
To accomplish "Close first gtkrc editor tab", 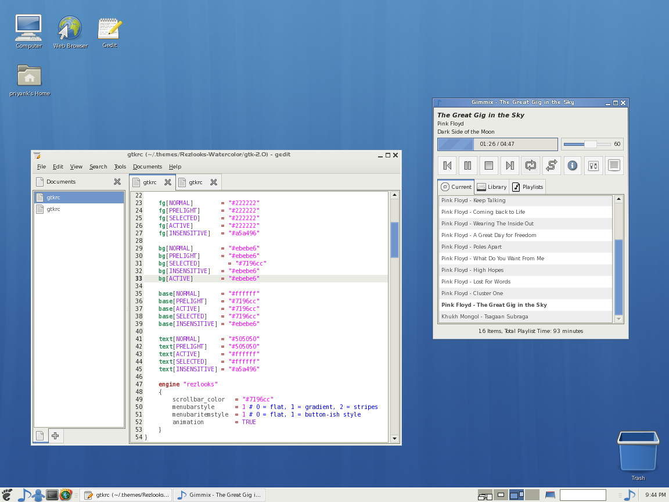I will point(168,182).
